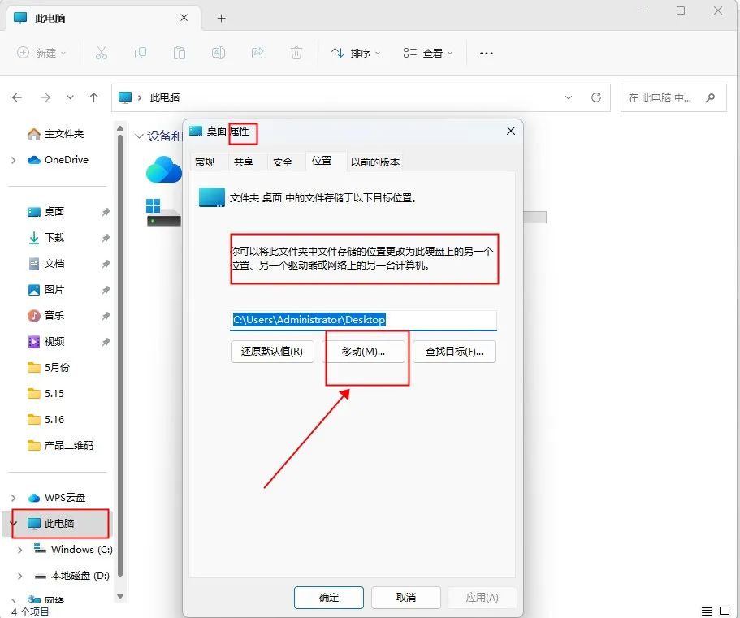This screenshot has width=740, height=618.
Task: Click the up-one-level arrow icon
Action: coord(93,97)
